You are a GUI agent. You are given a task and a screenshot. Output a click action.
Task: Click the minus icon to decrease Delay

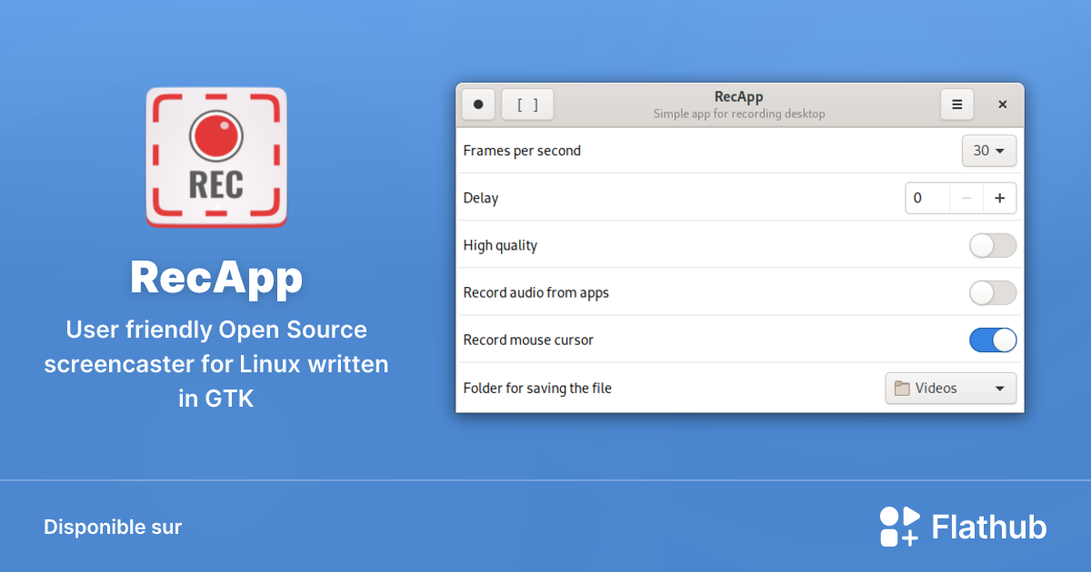click(x=966, y=198)
